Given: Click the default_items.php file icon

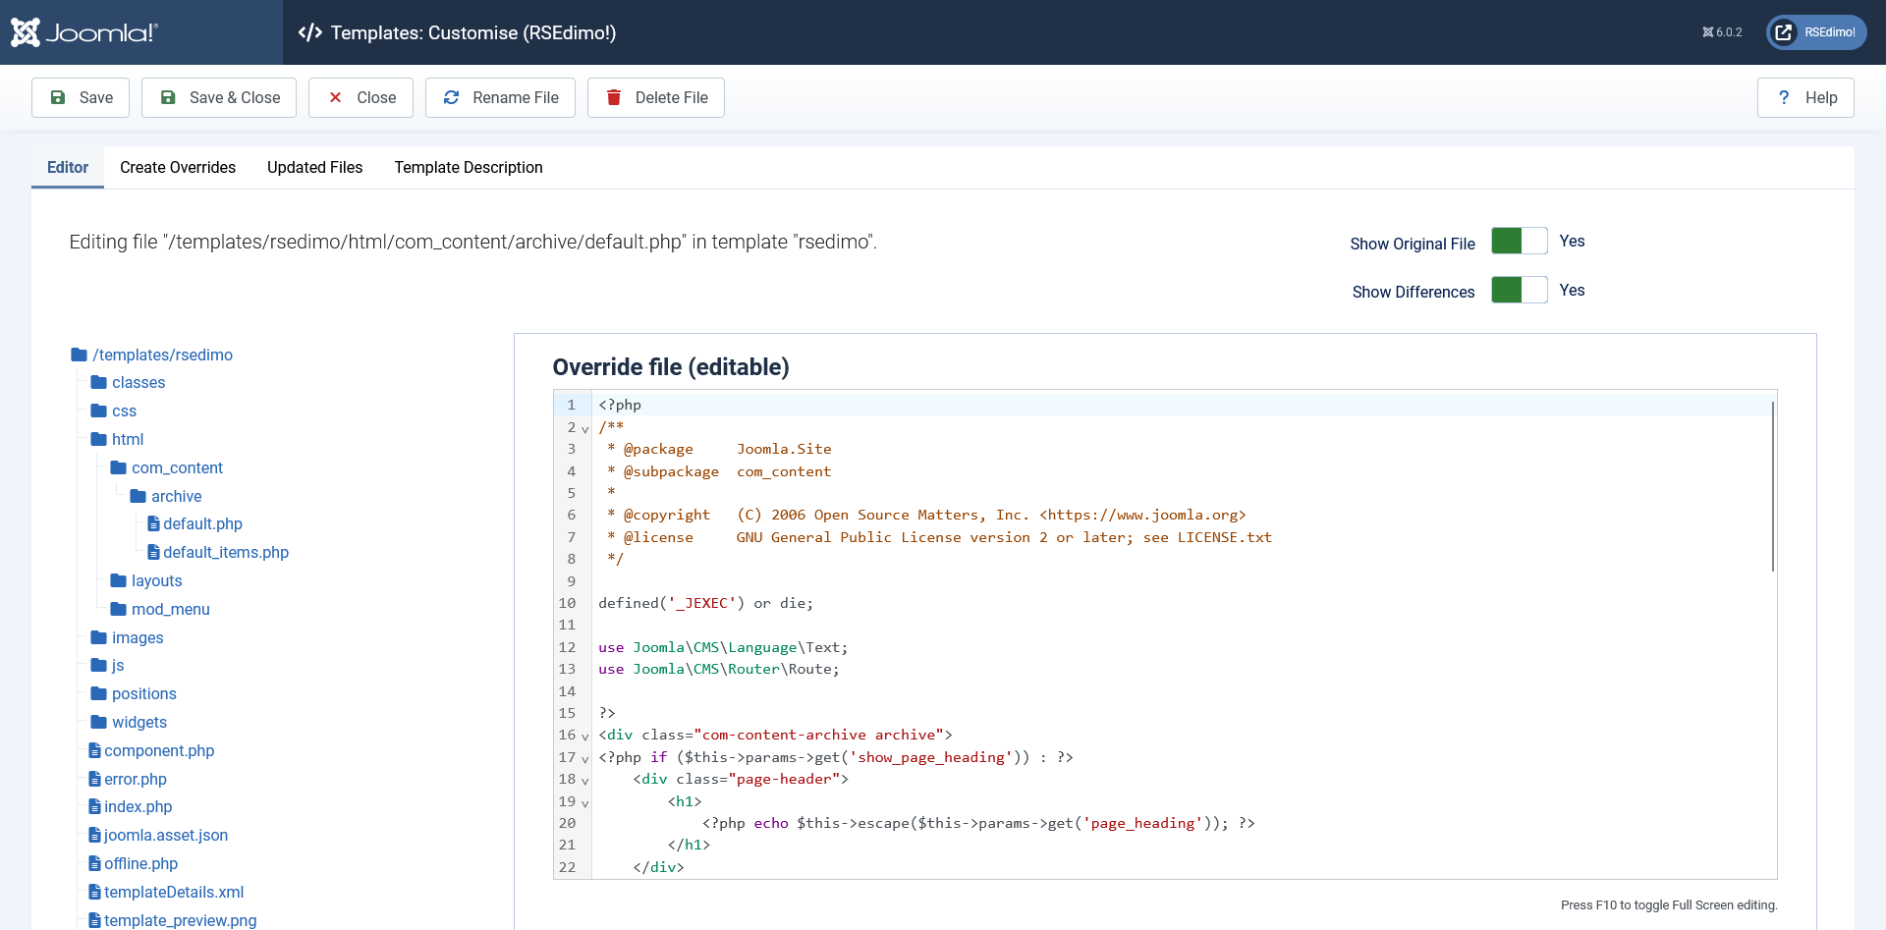Looking at the screenshot, I should click(153, 552).
